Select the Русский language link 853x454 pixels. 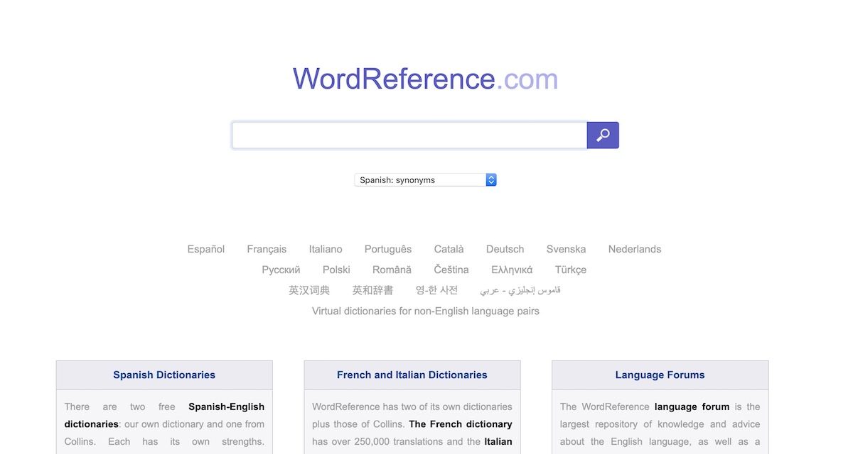281,270
